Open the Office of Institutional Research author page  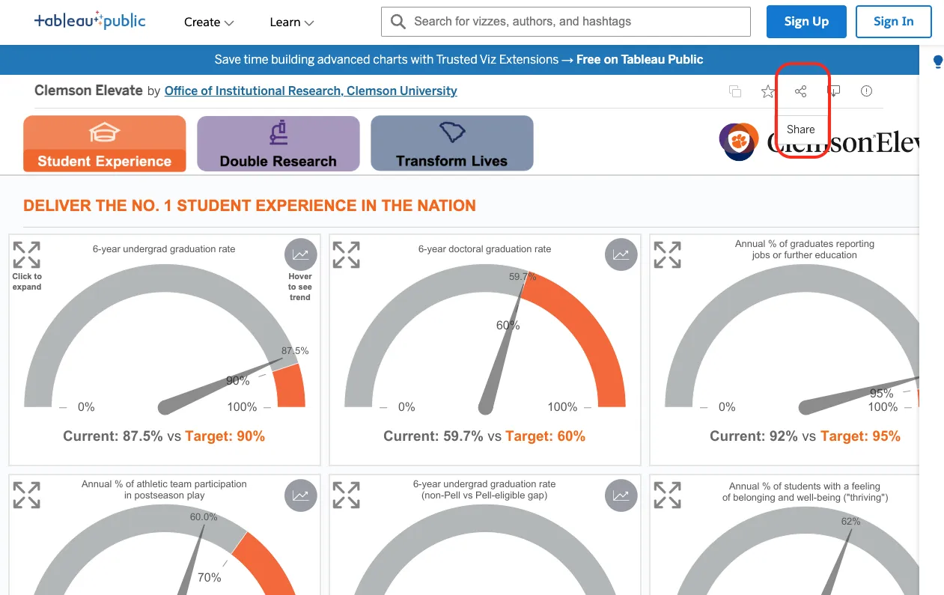(x=310, y=91)
